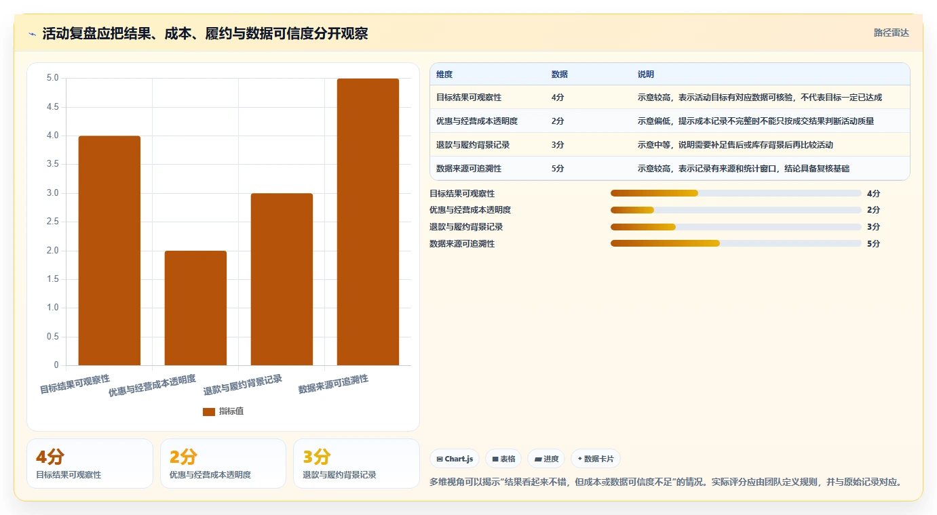Click x-axis label 数据来源可追溯性
937x515 pixels.
pyautogui.click(x=333, y=384)
